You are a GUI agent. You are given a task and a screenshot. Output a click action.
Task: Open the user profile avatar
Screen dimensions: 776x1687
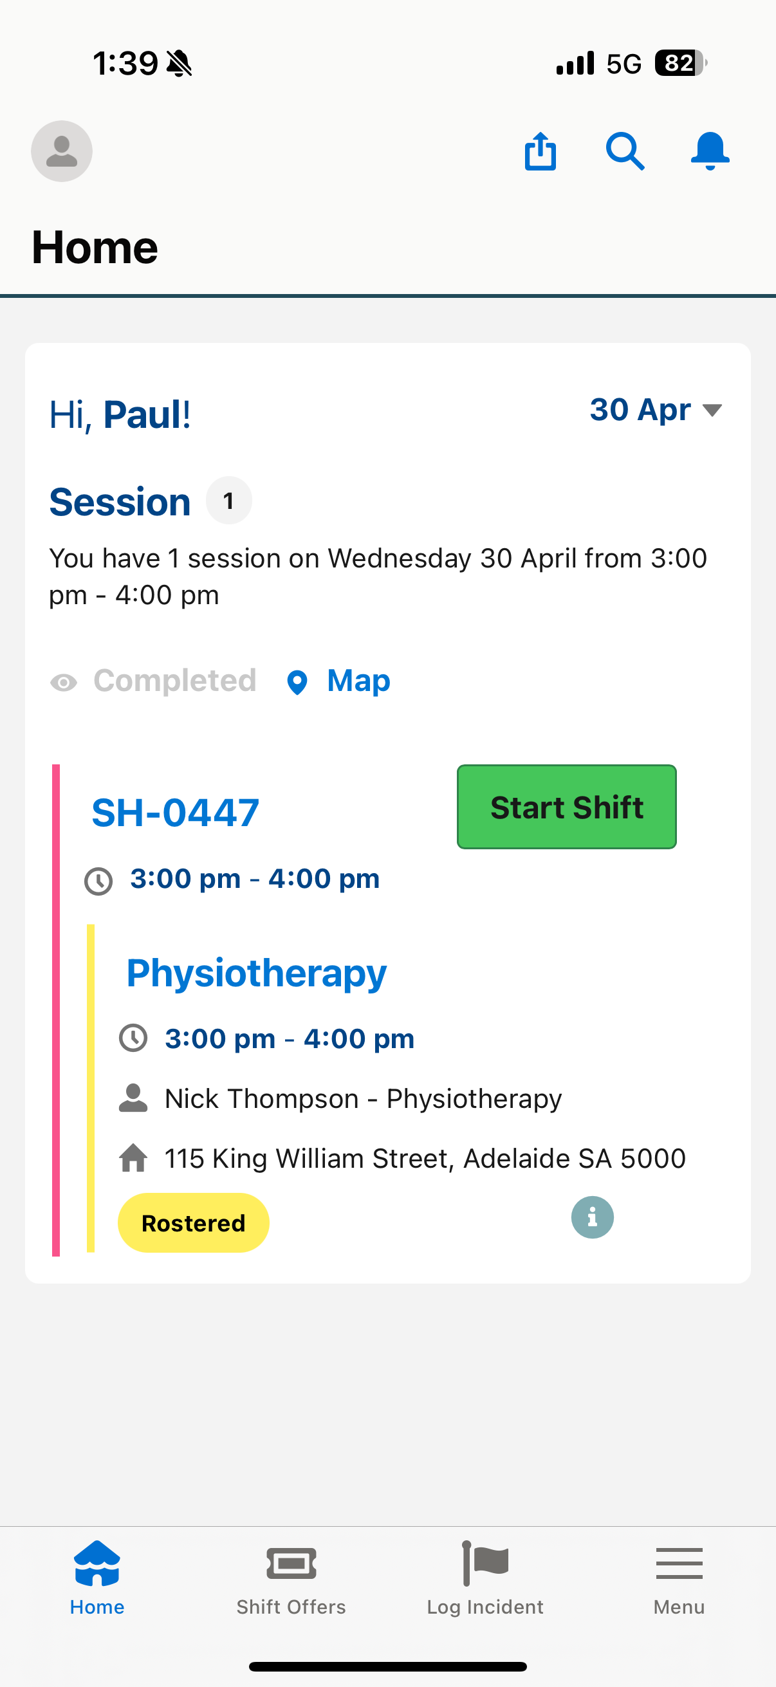point(62,151)
